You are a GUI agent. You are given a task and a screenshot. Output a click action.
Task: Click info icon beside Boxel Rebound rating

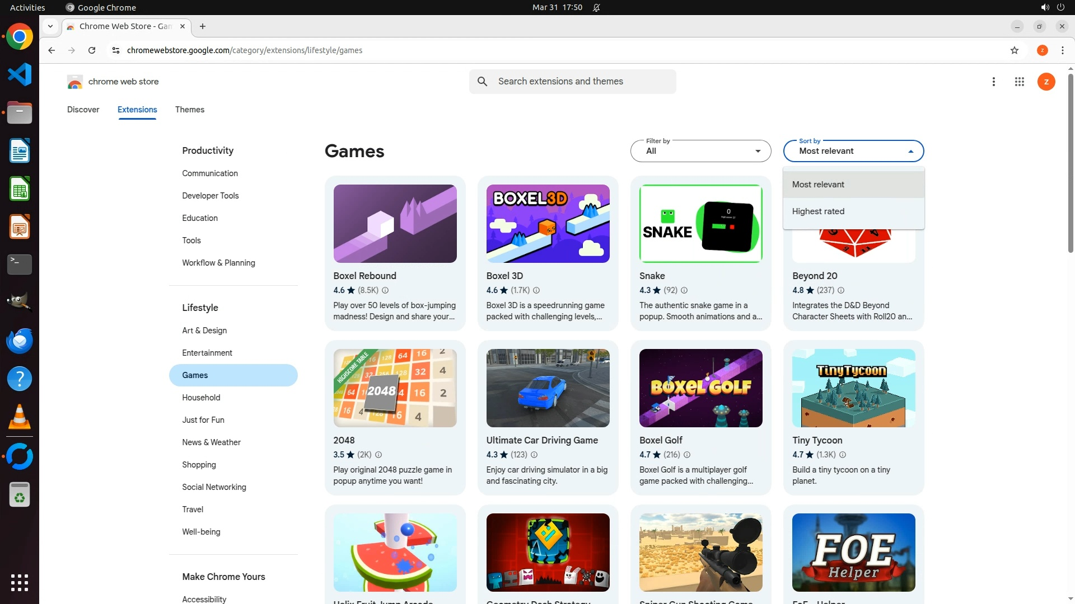click(385, 290)
